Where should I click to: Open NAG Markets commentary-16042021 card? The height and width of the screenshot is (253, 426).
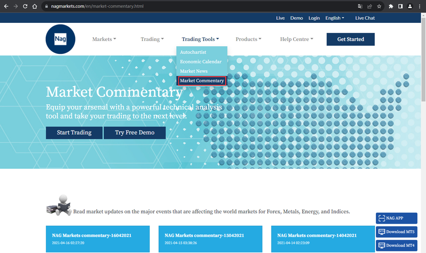click(x=97, y=239)
